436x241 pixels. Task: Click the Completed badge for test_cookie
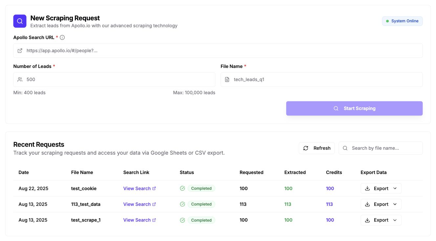coord(201,188)
